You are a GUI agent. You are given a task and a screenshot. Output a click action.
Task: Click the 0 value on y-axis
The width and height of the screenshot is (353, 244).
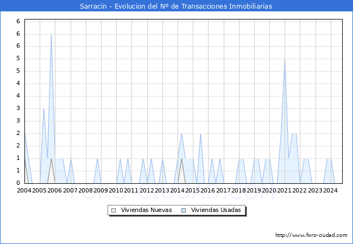pyautogui.click(x=18, y=183)
